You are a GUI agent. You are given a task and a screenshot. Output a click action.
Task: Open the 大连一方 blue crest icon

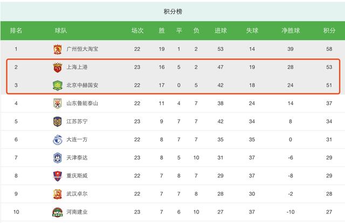click(58, 140)
